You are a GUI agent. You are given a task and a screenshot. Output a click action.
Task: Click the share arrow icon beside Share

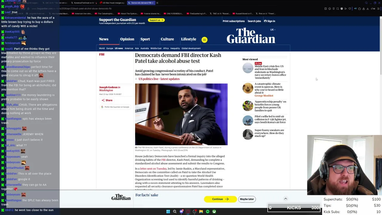tap(103, 100)
